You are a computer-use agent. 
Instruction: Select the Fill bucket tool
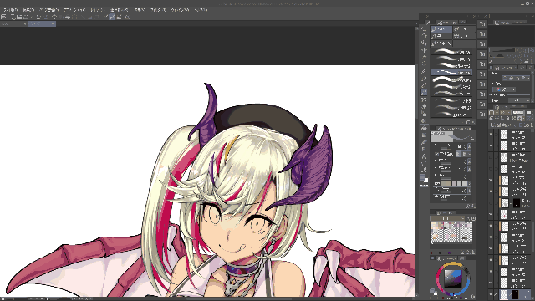click(x=424, y=128)
